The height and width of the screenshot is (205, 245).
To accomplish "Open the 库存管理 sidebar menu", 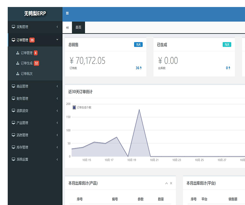I will pos(35,147).
